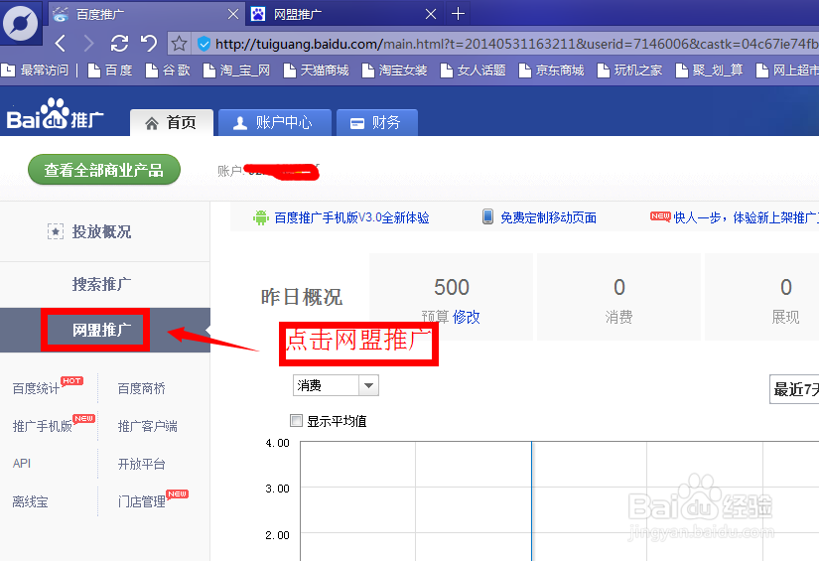Image resolution: width=819 pixels, height=561 pixels.
Task: Close the 网盟推广 browser tab
Action: 431,14
